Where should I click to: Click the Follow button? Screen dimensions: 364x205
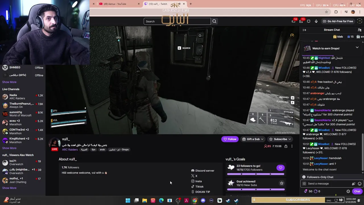[x=230, y=139]
